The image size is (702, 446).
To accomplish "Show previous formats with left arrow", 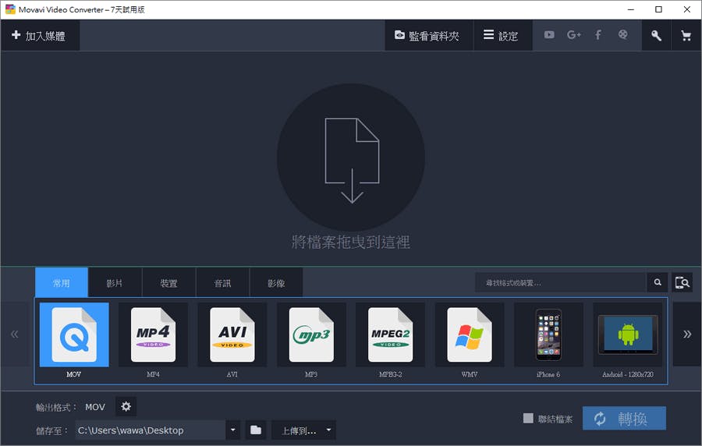I will (x=15, y=334).
